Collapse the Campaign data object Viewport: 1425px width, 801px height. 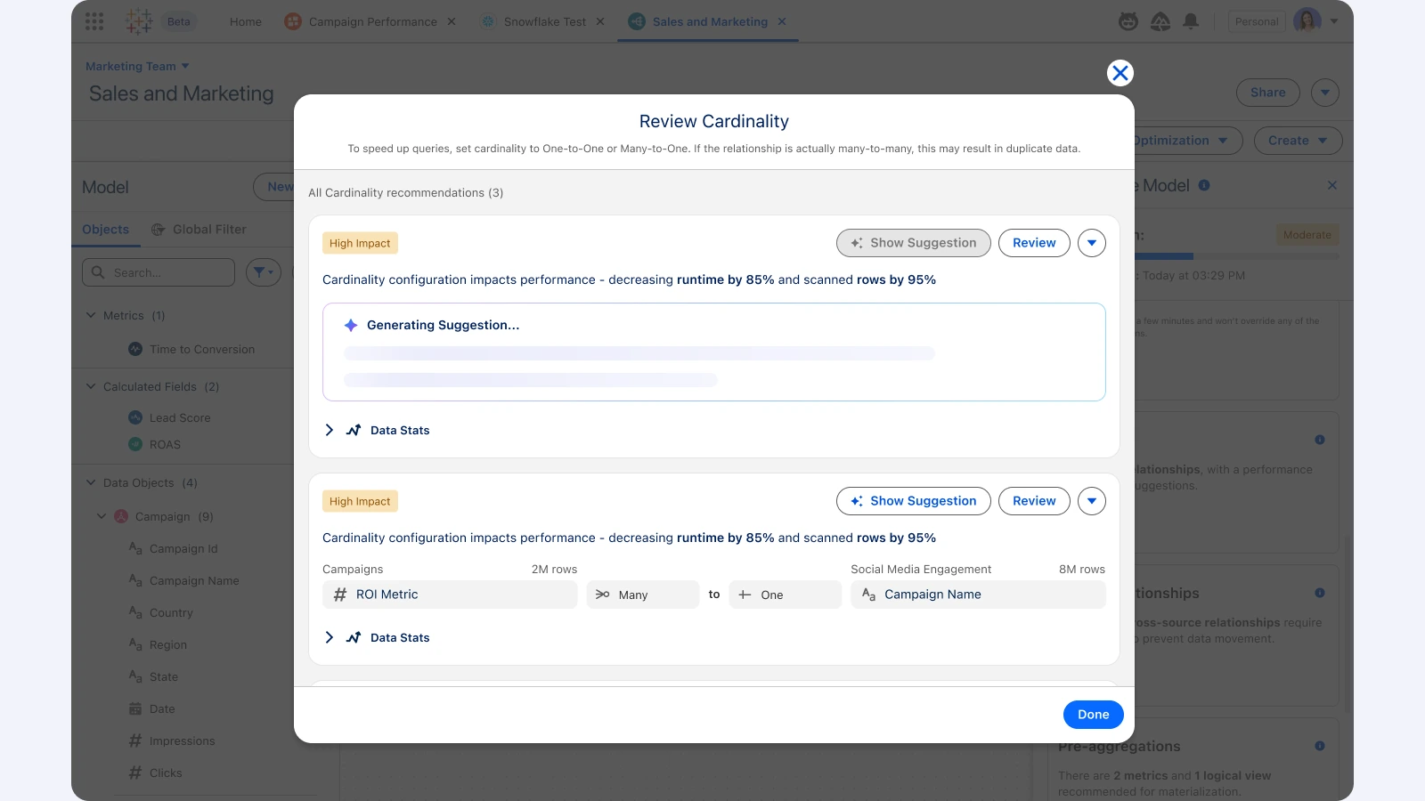102,516
